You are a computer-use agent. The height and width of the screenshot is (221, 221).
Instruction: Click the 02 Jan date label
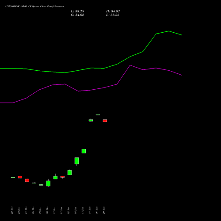(x=69, y=210)
